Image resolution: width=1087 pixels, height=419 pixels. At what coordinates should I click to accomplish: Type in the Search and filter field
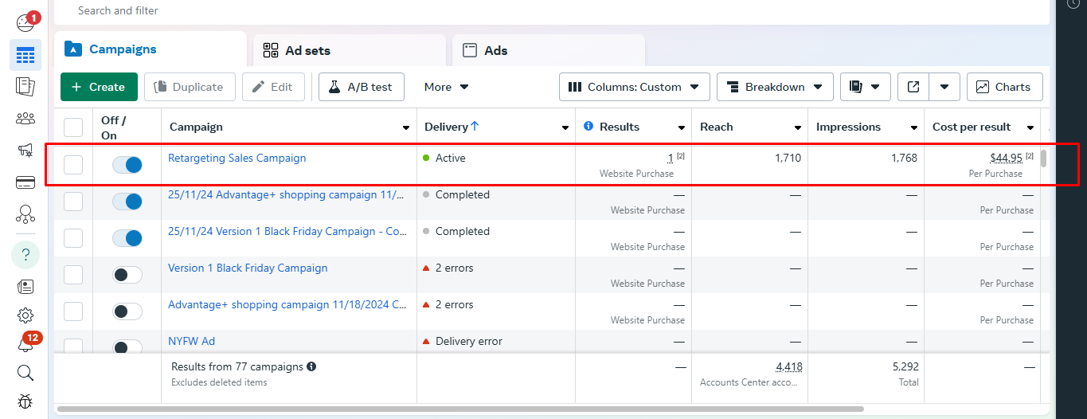(478, 10)
